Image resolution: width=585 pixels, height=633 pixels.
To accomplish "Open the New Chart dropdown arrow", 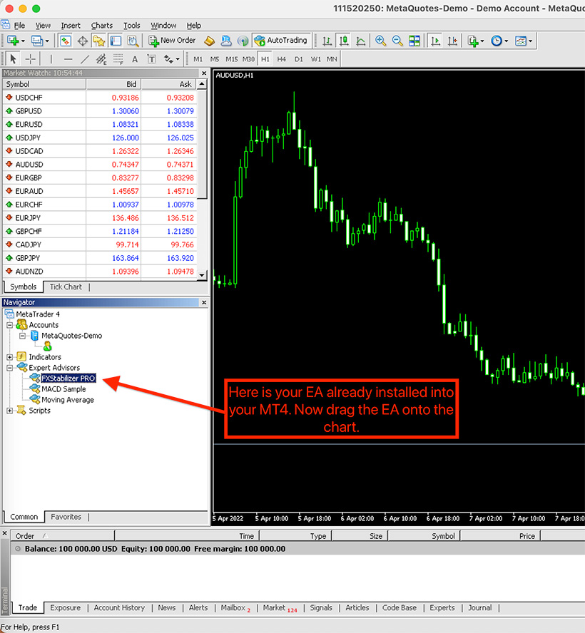I will pyautogui.click(x=23, y=41).
